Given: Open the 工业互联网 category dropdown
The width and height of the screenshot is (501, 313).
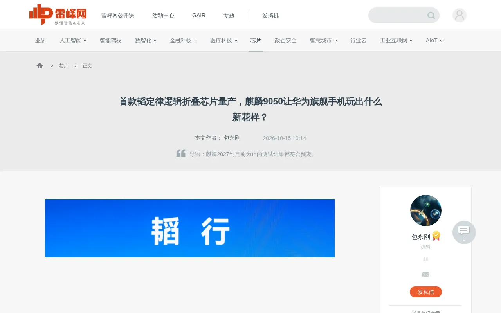Looking at the screenshot, I should (x=396, y=40).
